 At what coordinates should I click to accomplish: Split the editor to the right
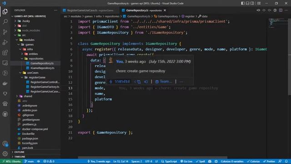[281, 10]
